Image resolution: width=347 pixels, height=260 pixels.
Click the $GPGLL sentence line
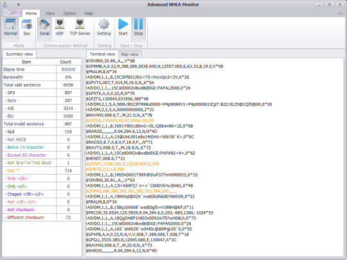pyautogui.click(x=131, y=240)
